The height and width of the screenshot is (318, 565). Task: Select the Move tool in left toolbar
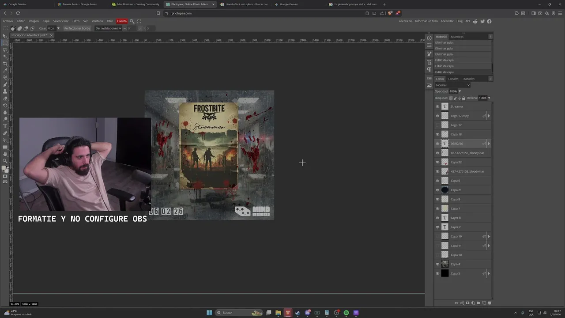(5, 36)
